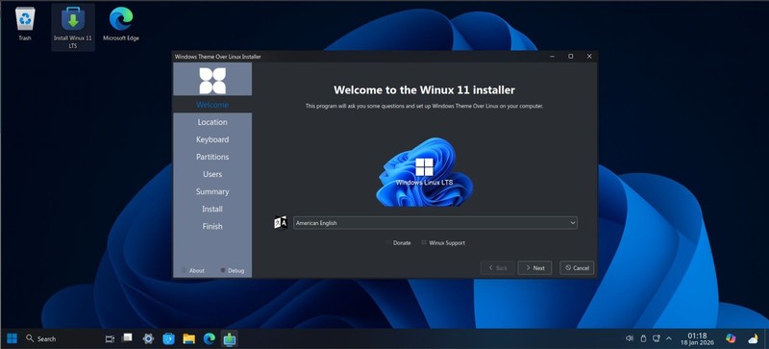This screenshot has width=769, height=349.
Task: Click the Search box in the taskbar
Action: click(x=41, y=338)
